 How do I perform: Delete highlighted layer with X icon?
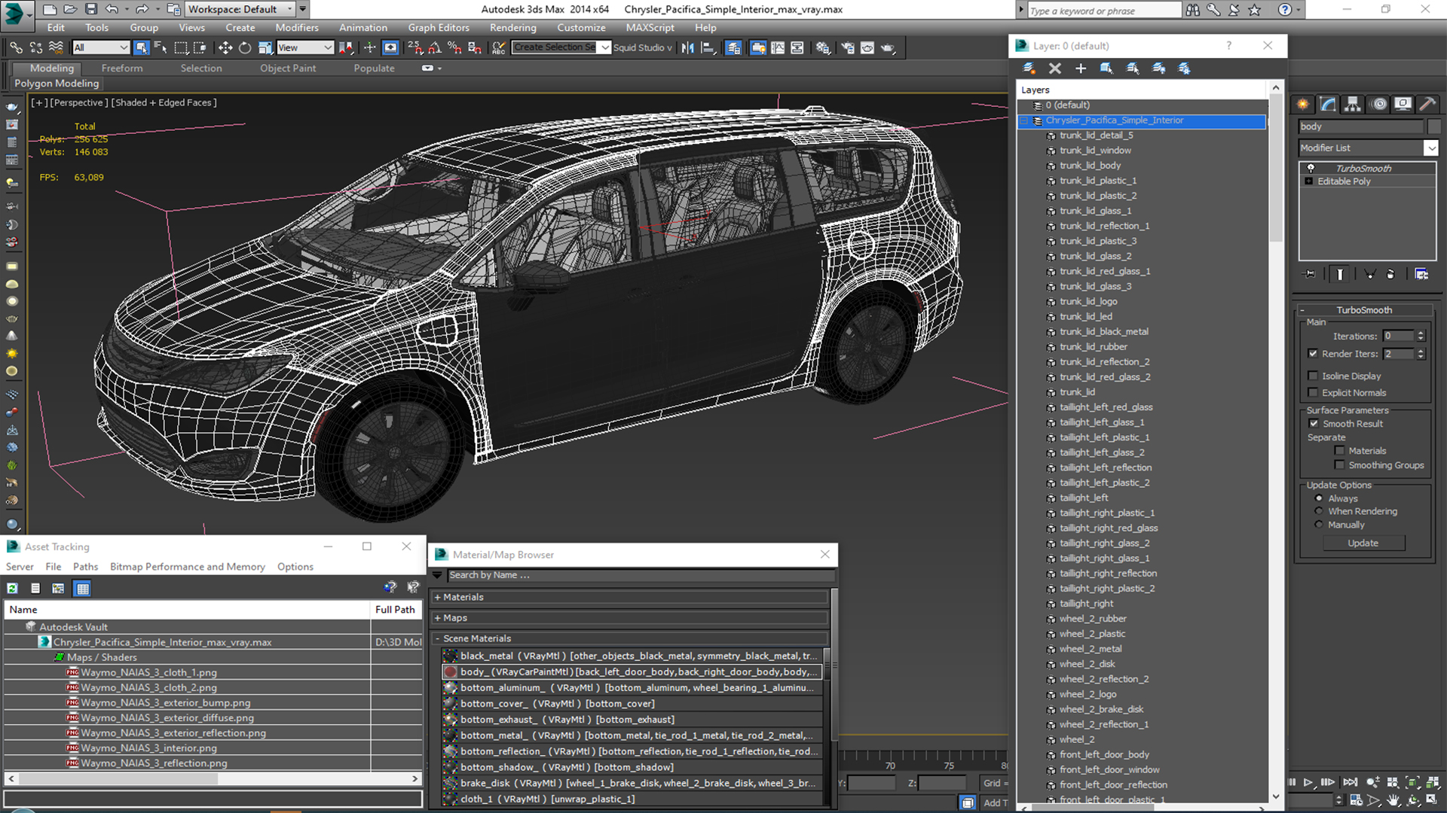[1054, 69]
